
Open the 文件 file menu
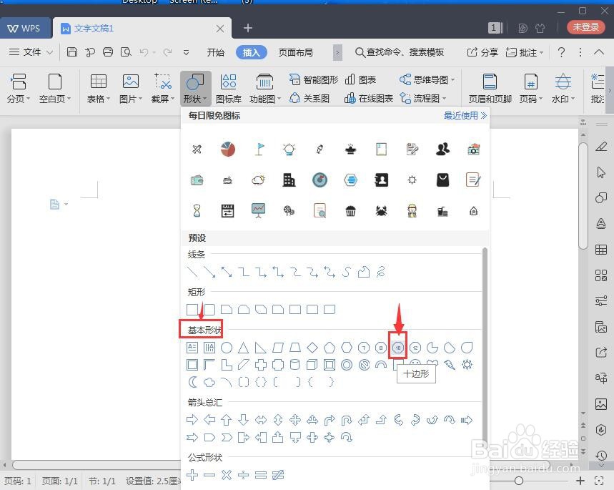tap(31, 52)
